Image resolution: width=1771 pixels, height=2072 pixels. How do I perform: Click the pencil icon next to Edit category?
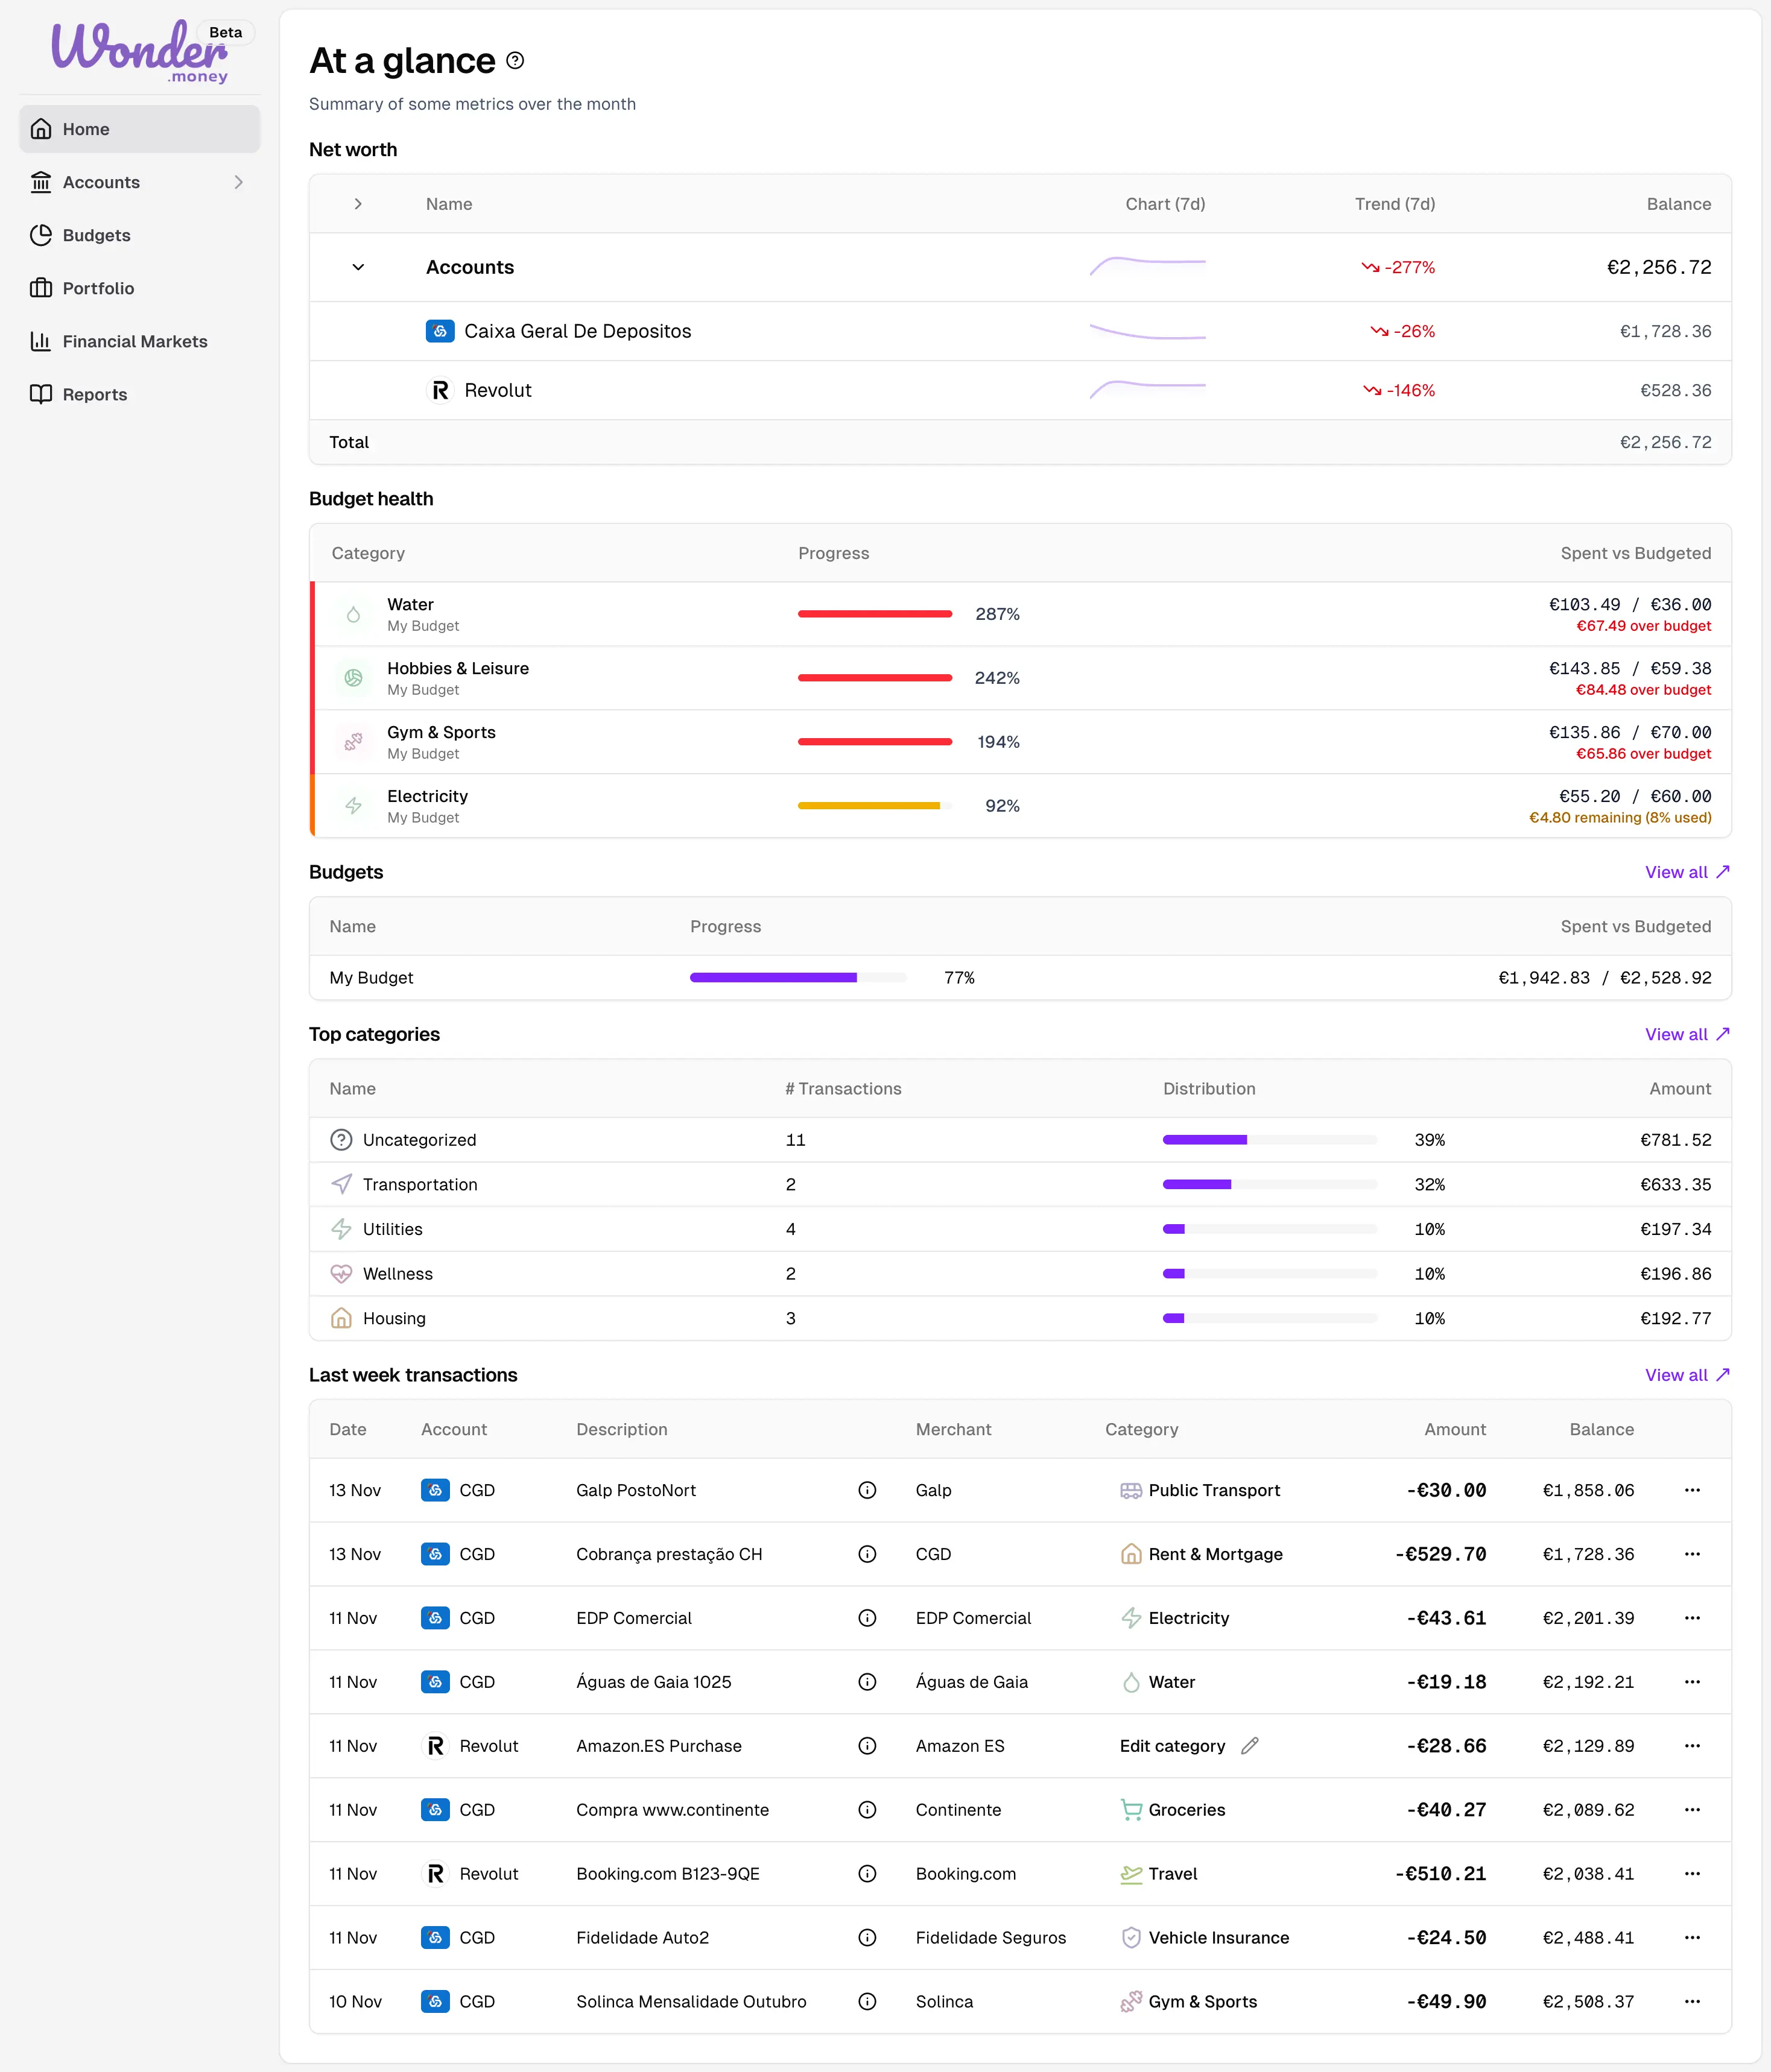coord(1249,1746)
